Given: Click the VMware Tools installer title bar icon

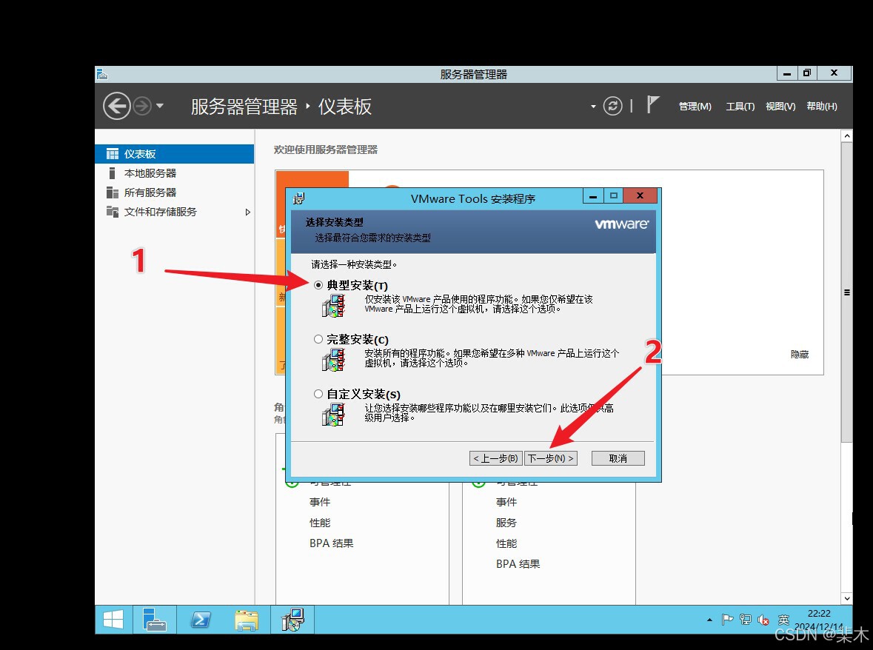Looking at the screenshot, I should [x=299, y=198].
